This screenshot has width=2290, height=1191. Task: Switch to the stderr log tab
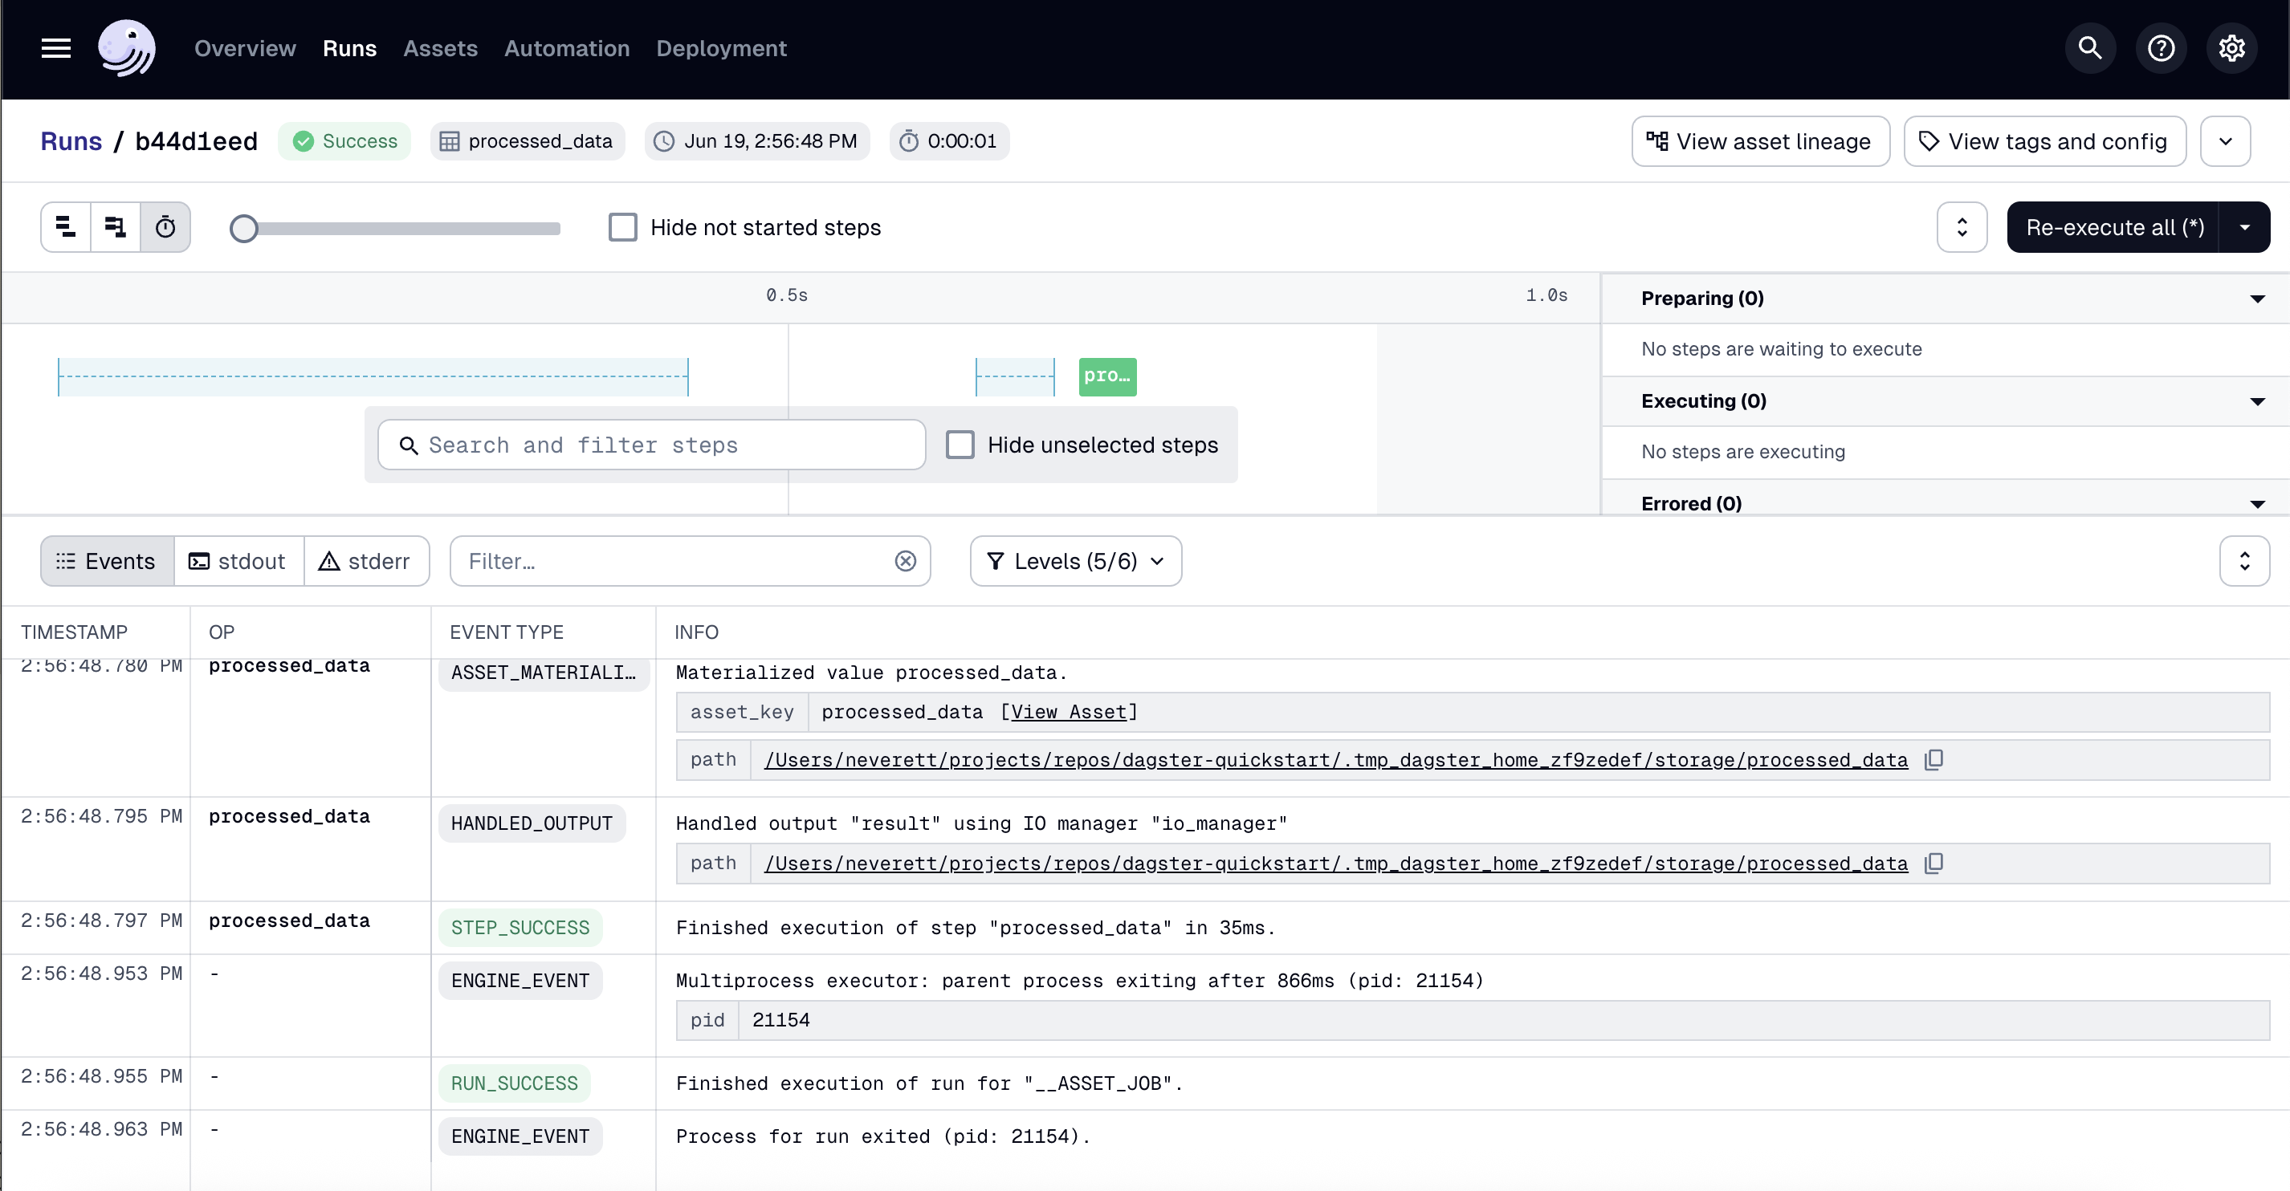(x=366, y=561)
